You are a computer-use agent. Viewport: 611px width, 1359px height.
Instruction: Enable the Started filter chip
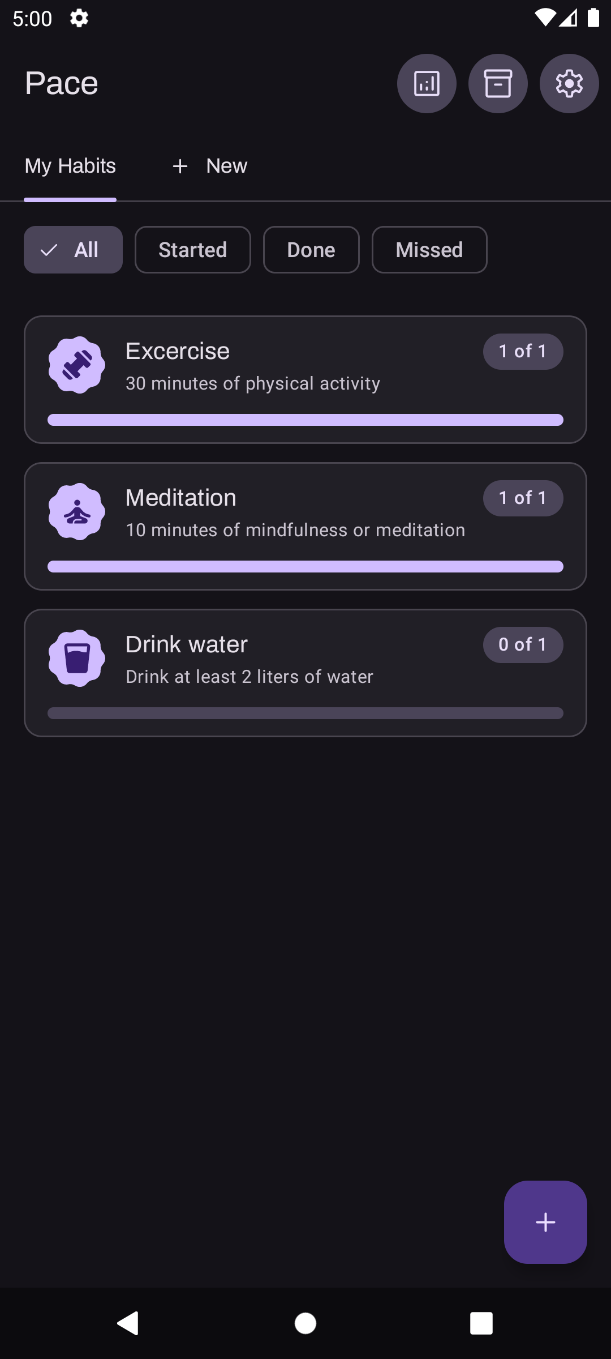coord(192,250)
